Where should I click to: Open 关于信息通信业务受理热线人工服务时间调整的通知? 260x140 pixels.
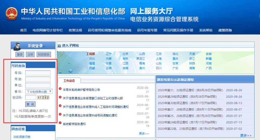pos(96,107)
